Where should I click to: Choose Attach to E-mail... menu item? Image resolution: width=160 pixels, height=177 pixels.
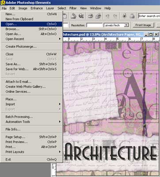(x=31, y=81)
